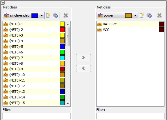
Task: Select the BATTERY net icon
Action: pos(99,24)
